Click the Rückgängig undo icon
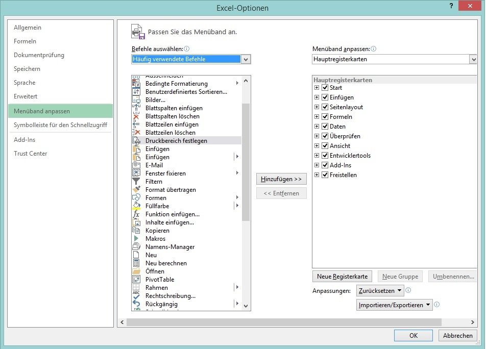This screenshot has width=486, height=349. (x=136, y=304)
